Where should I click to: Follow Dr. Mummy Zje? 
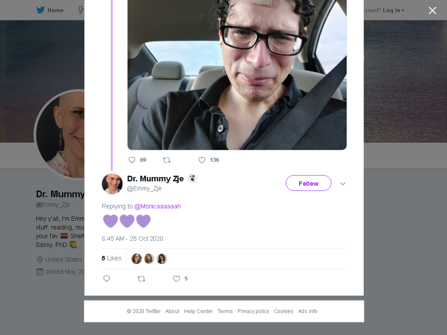(x=309, y=183)
